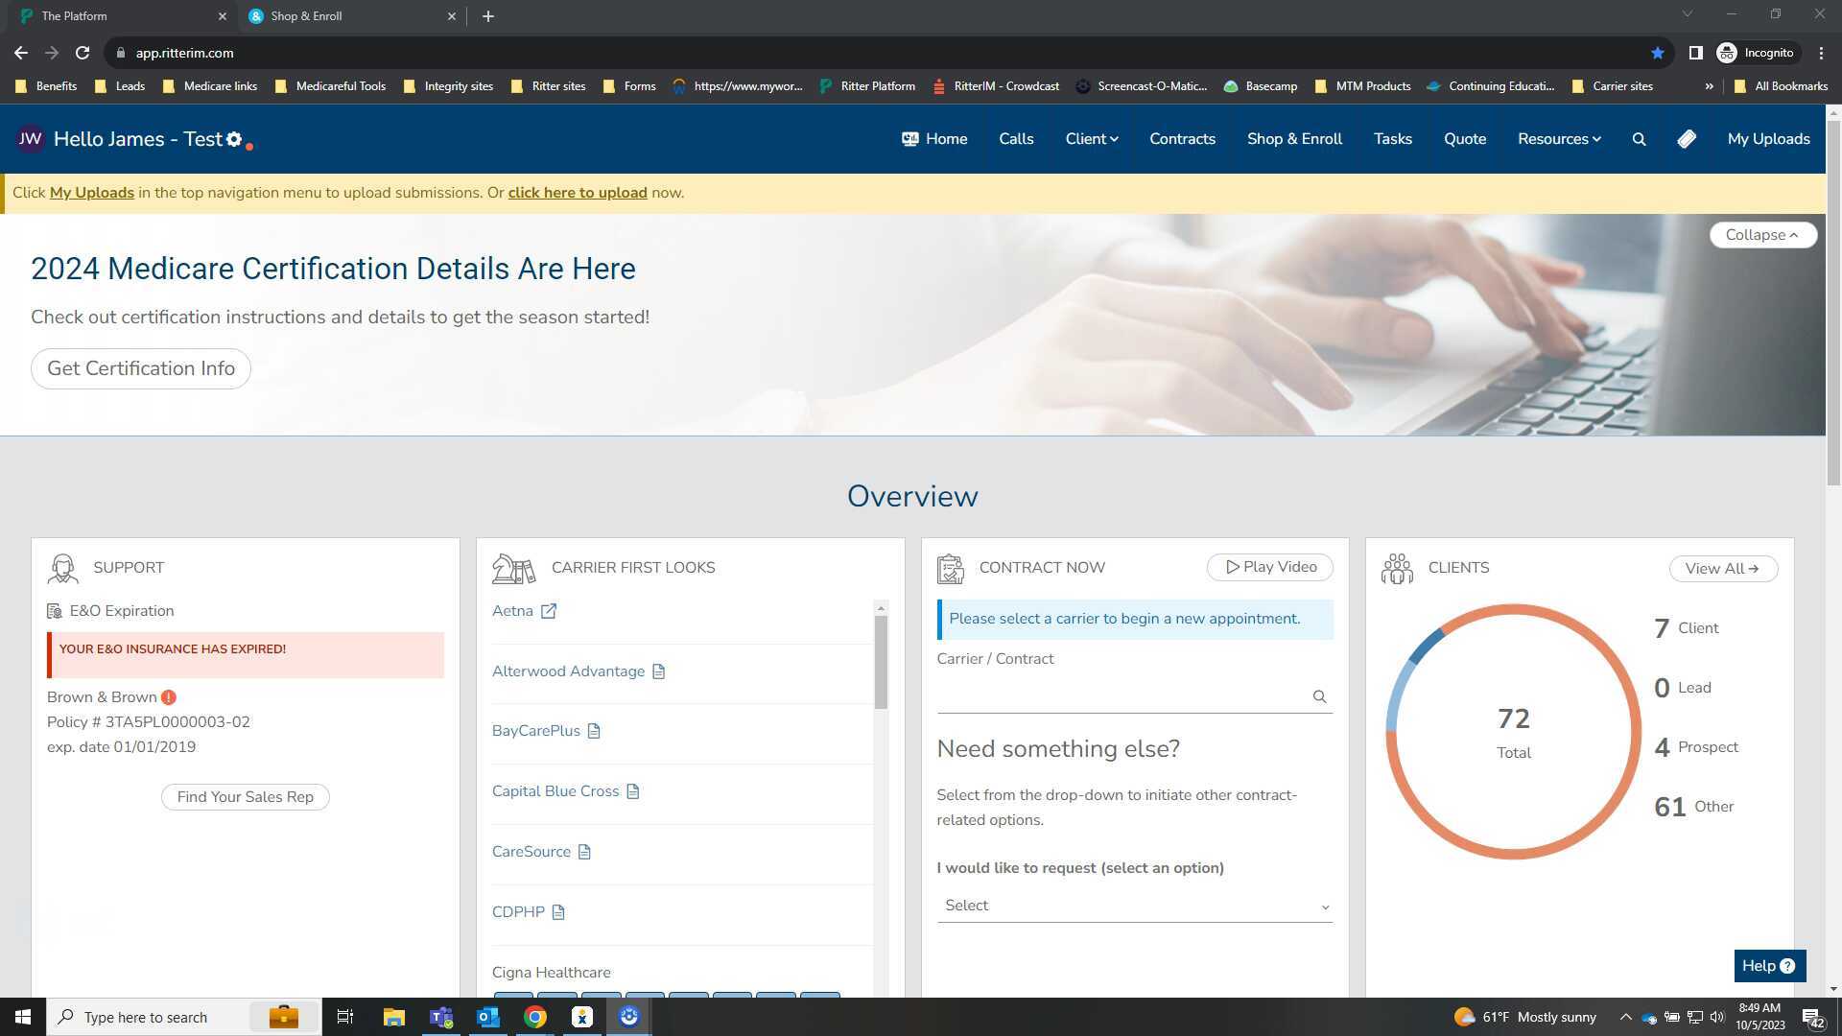Go to the Contracts menu item
The image size is (1842, 1036).
(1182, 139)
